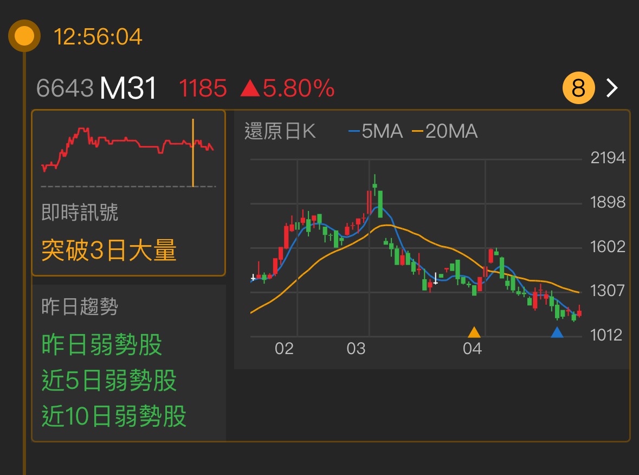Click the intraday price mini chart
The width and height of the screenshot is (639, 475).
pyautogui.click(x=127, y=152)
